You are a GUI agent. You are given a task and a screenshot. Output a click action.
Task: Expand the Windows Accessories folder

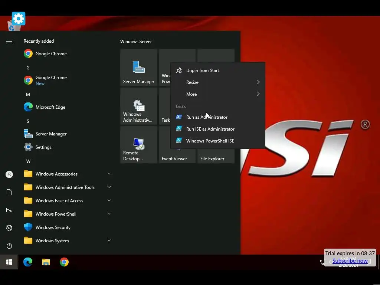[68, 174]
